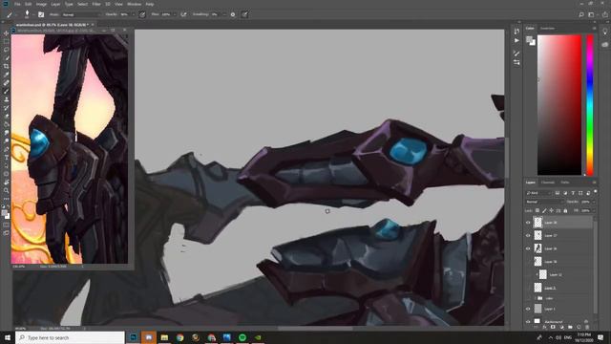
Task: Expand the color group folder layer
Action: (536, 298)
